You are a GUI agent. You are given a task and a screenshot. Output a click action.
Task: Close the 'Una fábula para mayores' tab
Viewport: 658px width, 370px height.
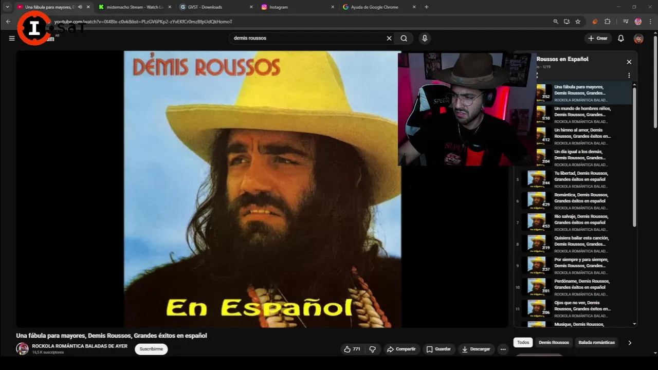pyautogui.click(x=88, y=7)
